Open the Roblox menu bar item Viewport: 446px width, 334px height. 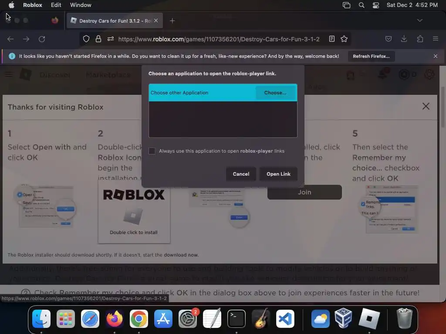(x=32, y=5)
